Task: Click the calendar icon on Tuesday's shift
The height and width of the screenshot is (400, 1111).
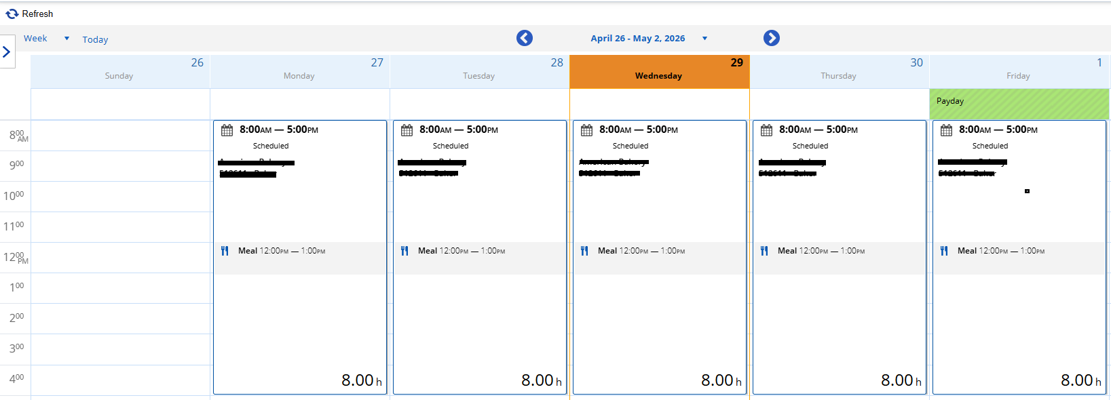Action: coord(407,130)
